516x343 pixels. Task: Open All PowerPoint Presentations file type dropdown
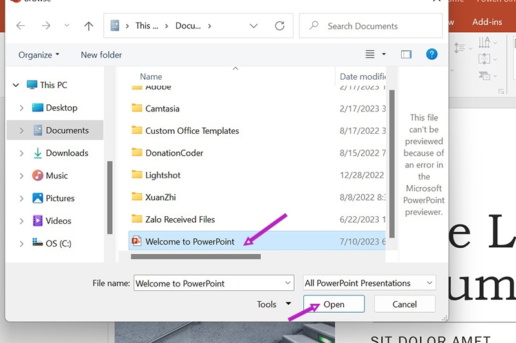(x=369, y=283)
